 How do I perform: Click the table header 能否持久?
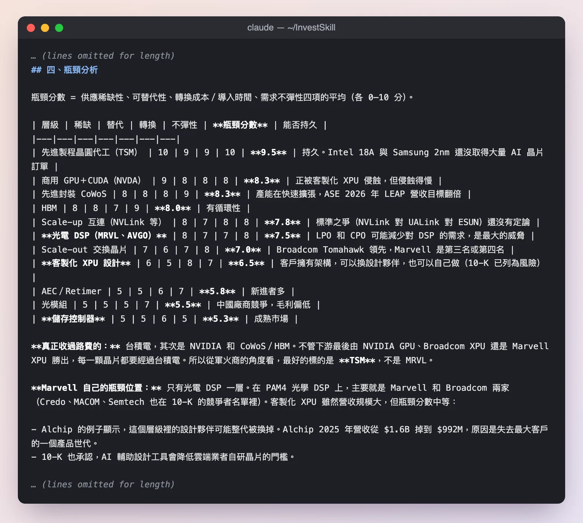(x=300, y=125)
